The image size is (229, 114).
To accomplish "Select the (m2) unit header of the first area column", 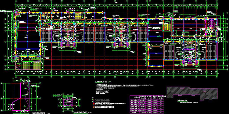I will click(143, 98).
